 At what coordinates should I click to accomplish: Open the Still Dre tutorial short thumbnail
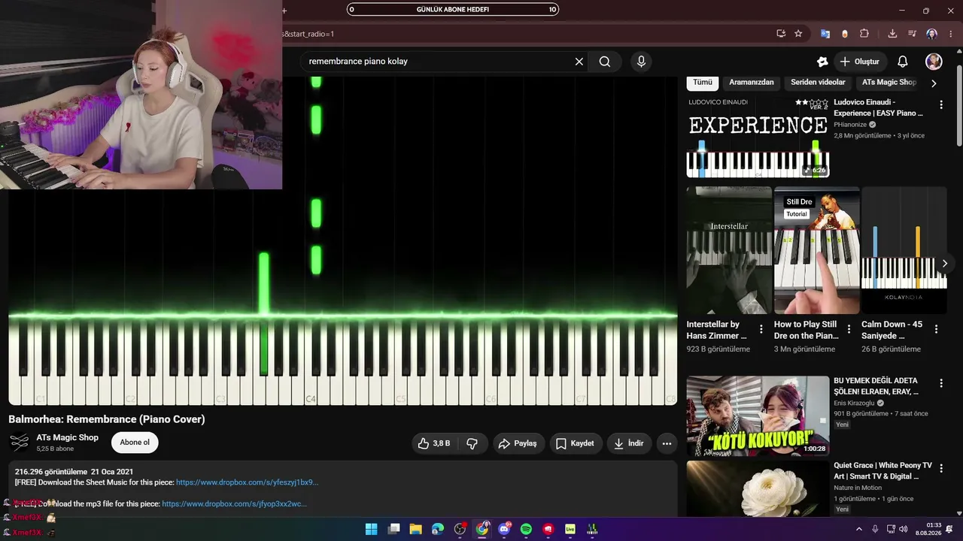[816, 250]
